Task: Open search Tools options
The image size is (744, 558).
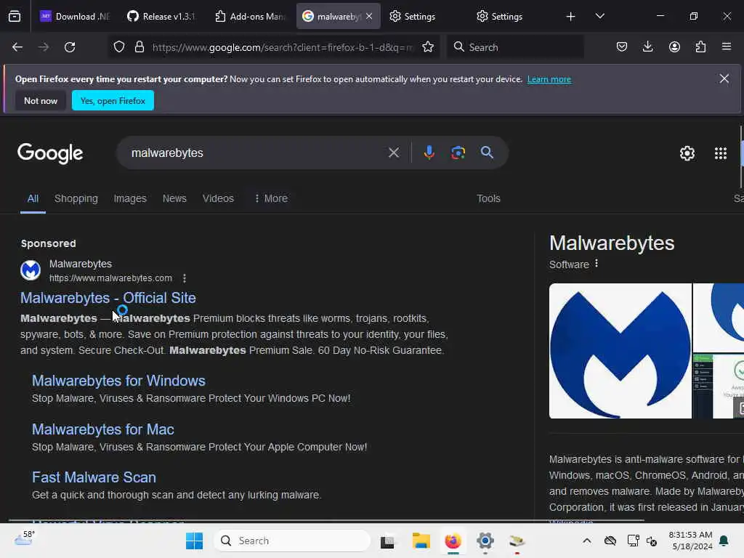Action: pyautogui.click(x=488, y=198)
